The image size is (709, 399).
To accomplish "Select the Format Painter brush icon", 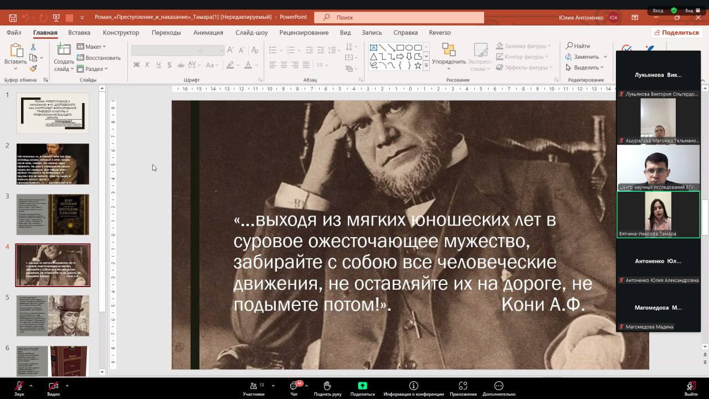I will pyautogui.click(x=33, y=68).
